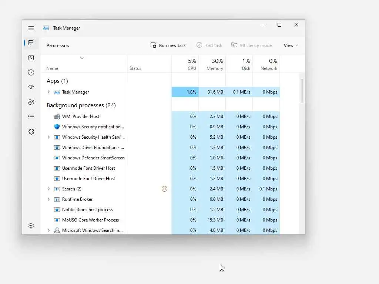
Task: Open the View dropdown menu
Action: point(291,45)
